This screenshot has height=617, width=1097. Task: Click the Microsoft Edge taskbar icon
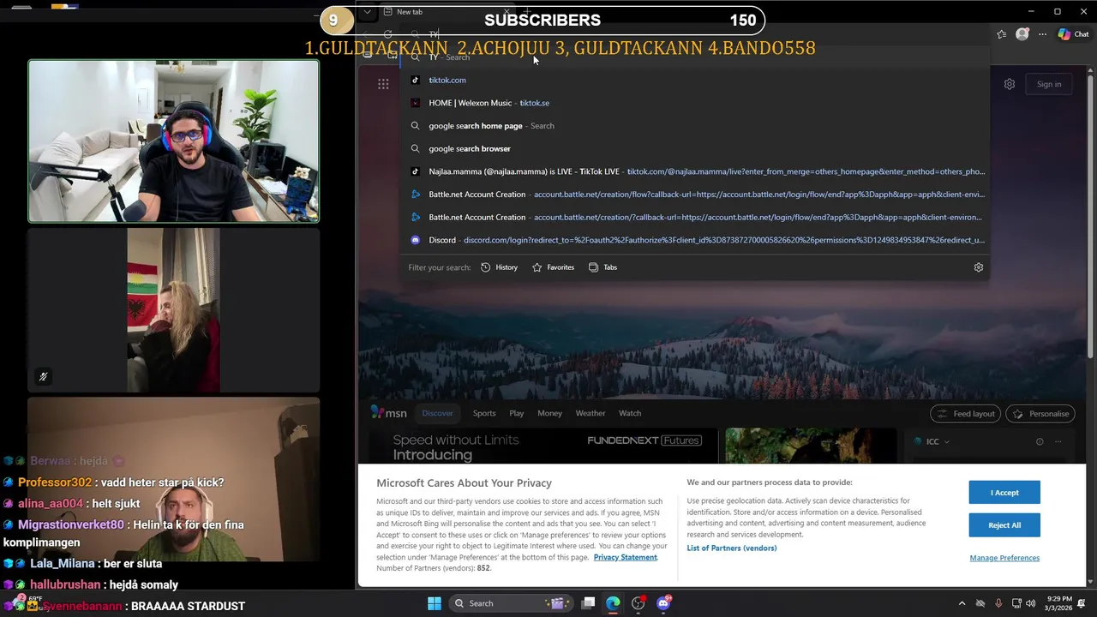[613, 603]
